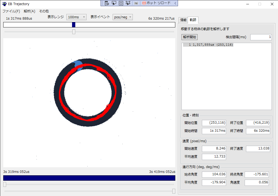The height and width of the screenshot is (196, 278).
Task: Open the 表示イベント pos/neg dropdown
Action: (123, 17)
